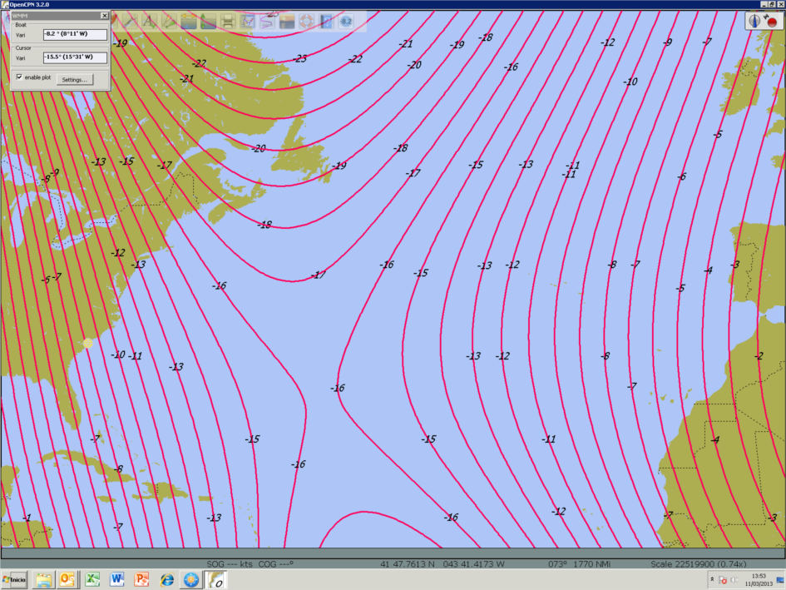Select the route creation tool icon
Screen dimensions: 786x590
click(x=168, y=22)
